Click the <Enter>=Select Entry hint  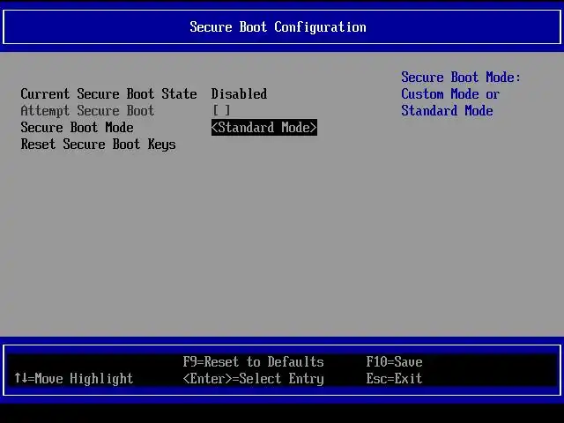[253, 379]
